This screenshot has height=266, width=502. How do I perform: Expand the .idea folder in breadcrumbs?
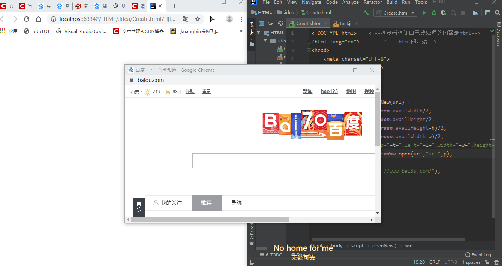pos(289,12)
